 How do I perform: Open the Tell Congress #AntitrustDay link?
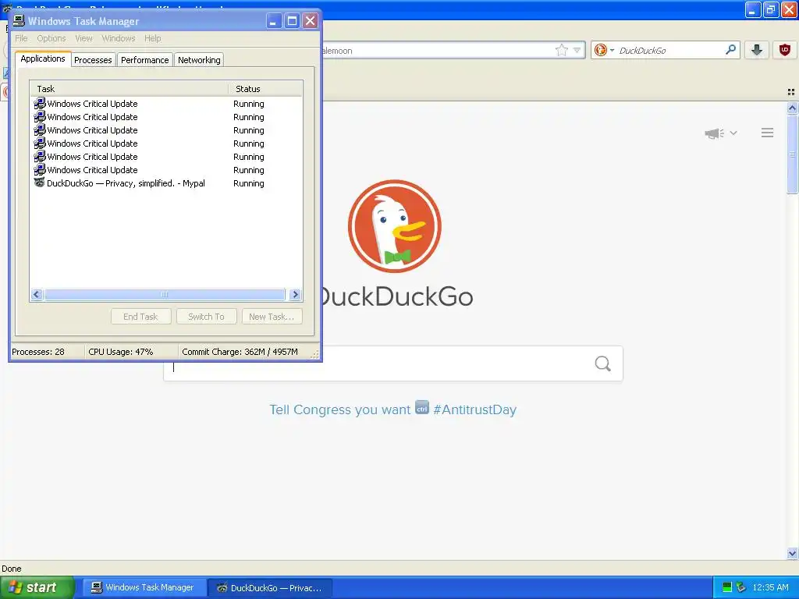tap(393, 409)
